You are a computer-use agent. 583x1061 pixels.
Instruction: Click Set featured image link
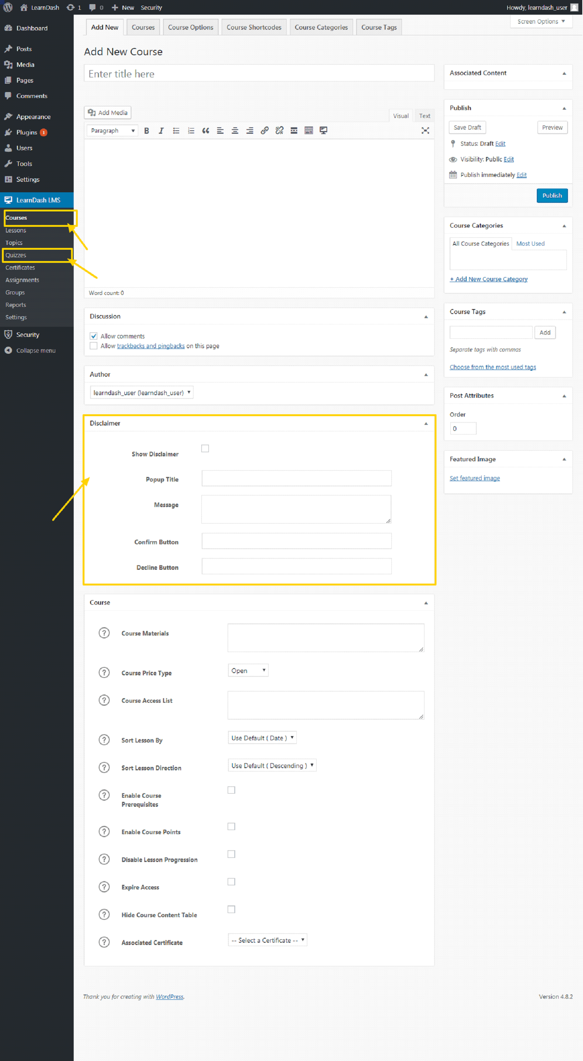coord(475,478)
